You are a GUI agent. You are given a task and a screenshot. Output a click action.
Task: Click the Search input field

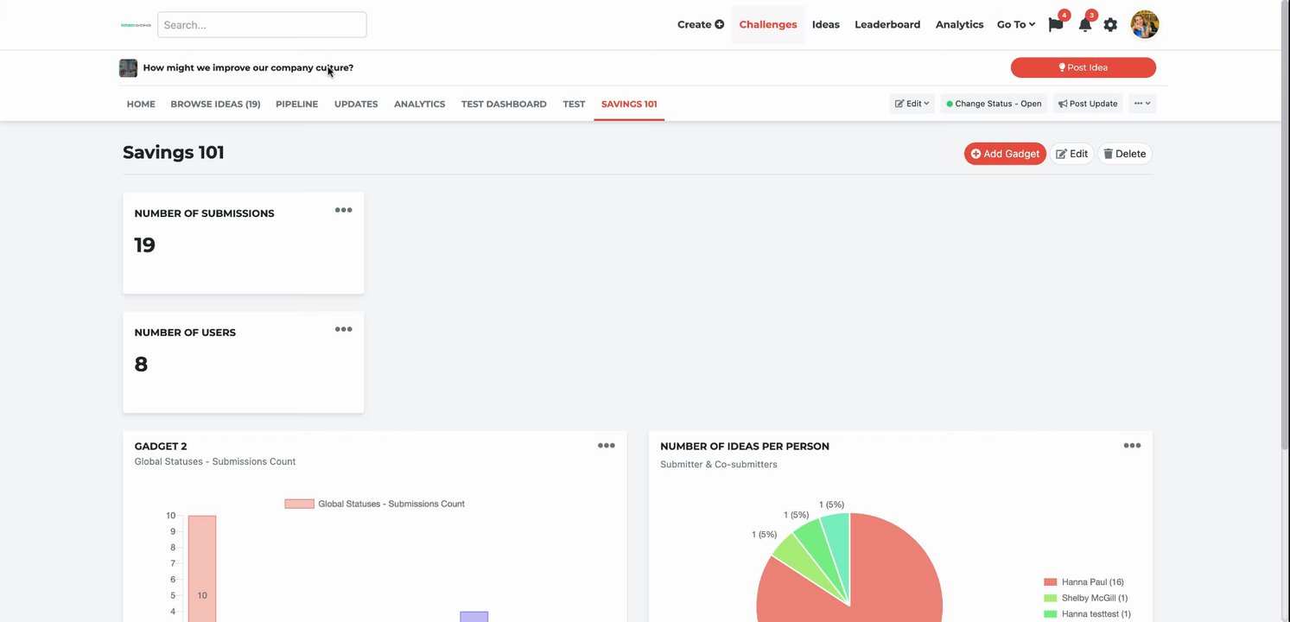(262, 24)
